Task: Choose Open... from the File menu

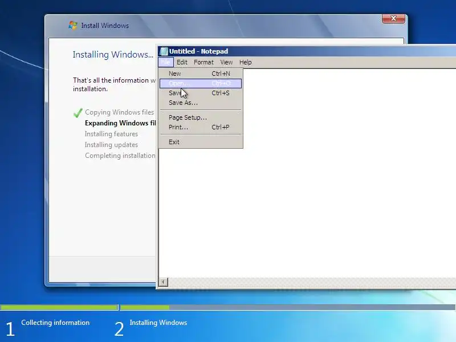Action: pyautogui.click(x=201, y=83)
